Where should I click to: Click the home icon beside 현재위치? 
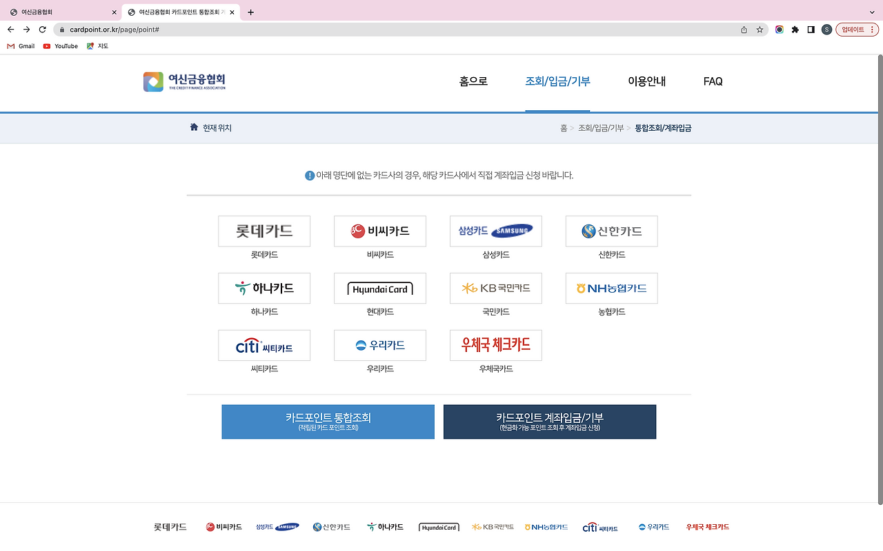click(194, 127)
